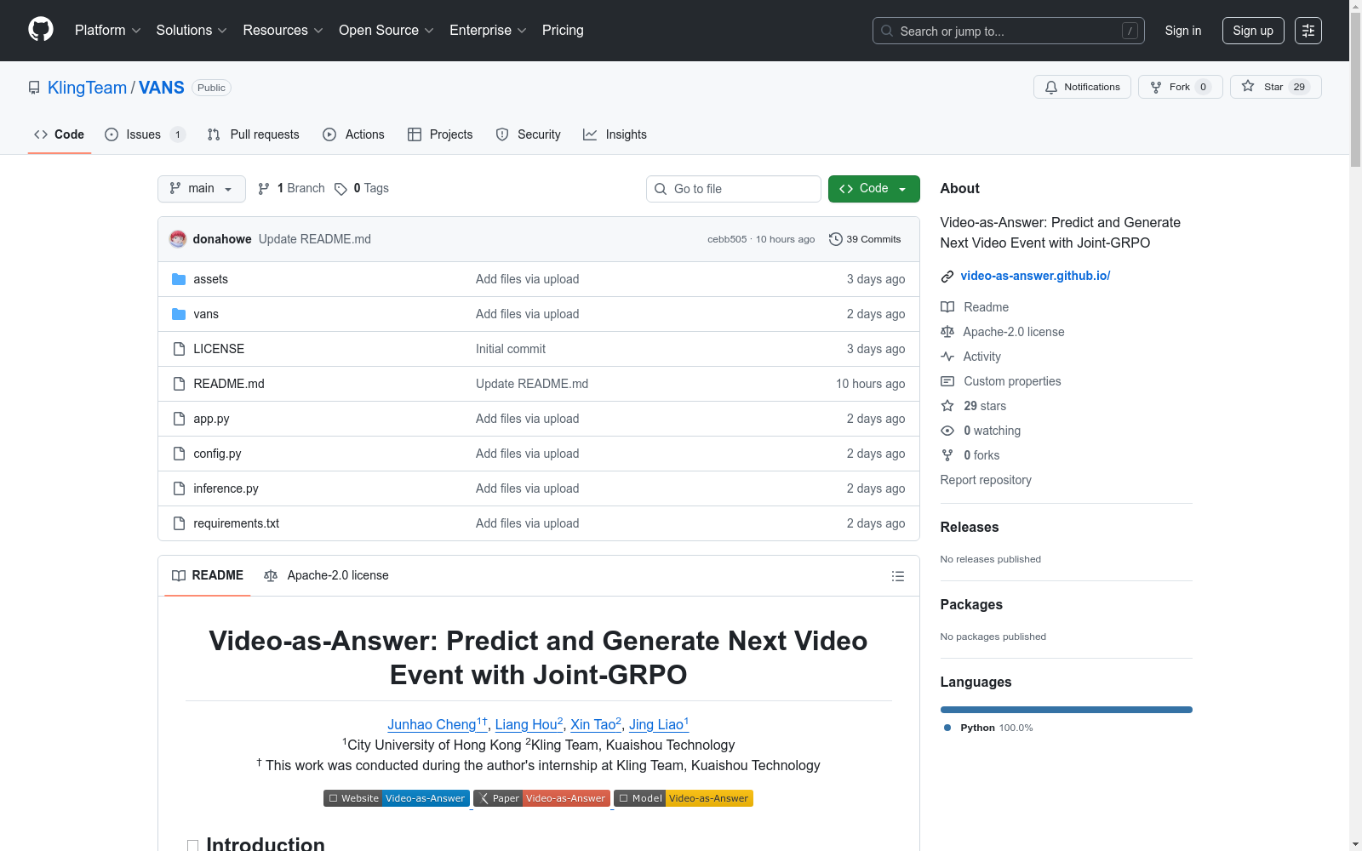Click the donahowe avatar image
Viewport: 1362px width, 851px height.
(178, 239)
